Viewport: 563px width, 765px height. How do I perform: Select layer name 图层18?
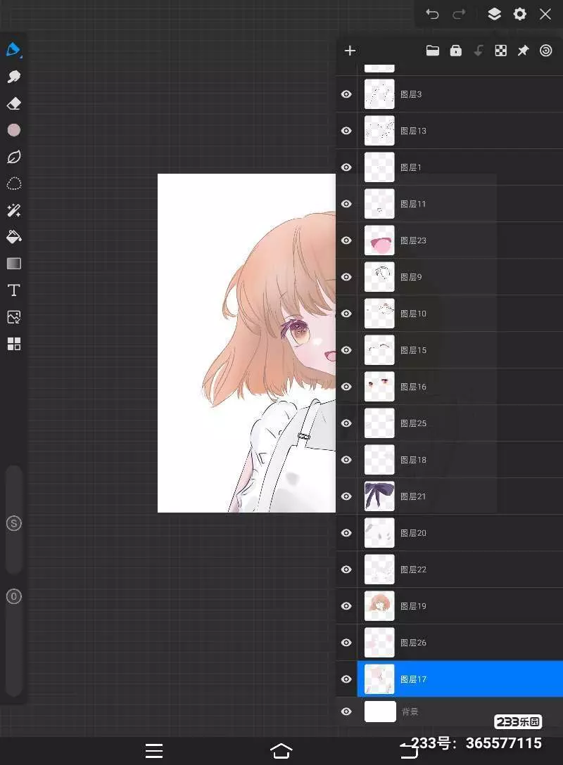click(x=413, y=460)
